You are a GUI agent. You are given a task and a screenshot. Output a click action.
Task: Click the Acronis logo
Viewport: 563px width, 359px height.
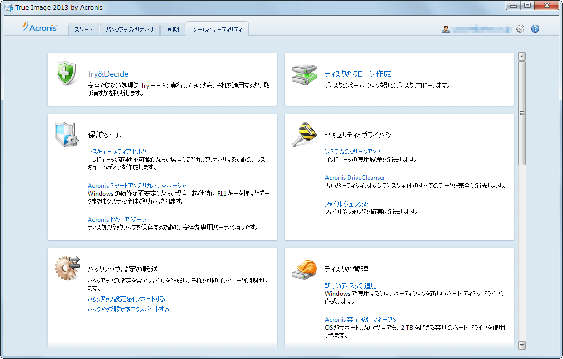coord(40,27)
